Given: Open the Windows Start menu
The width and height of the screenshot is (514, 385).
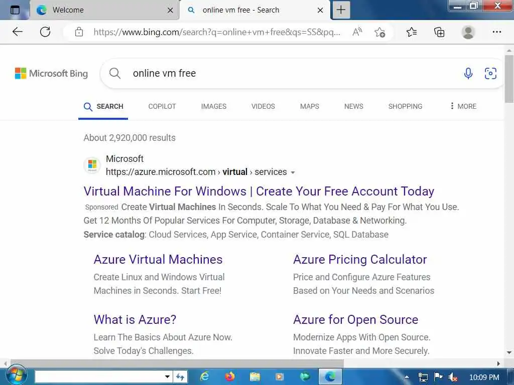Looking at the screenshot, I should (x=16, y=376).
